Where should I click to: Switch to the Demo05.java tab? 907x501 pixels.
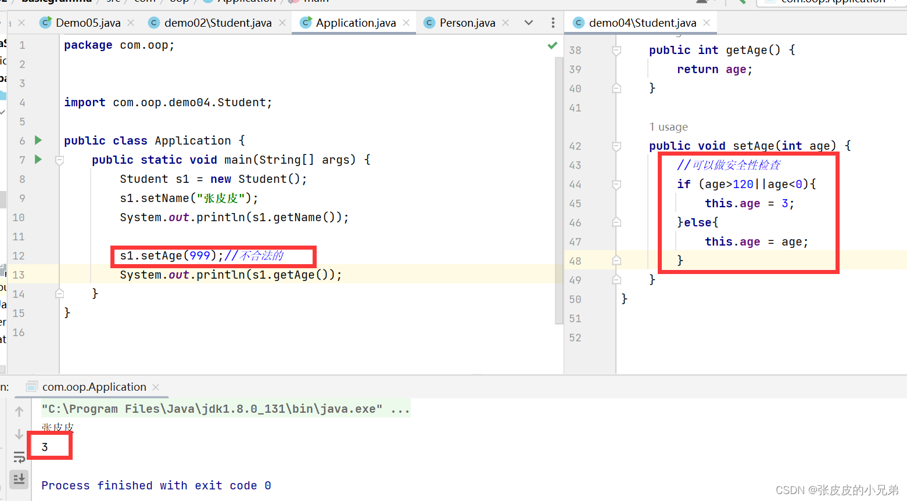click(x=88, y=23)
